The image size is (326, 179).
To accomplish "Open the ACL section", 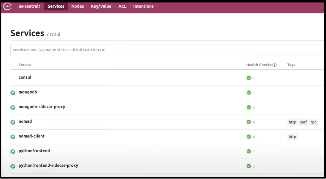I will point(122,6).
